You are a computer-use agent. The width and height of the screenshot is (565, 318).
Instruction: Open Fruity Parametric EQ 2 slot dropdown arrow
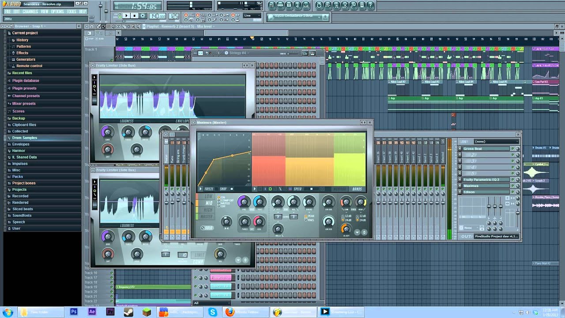(460, 180)
